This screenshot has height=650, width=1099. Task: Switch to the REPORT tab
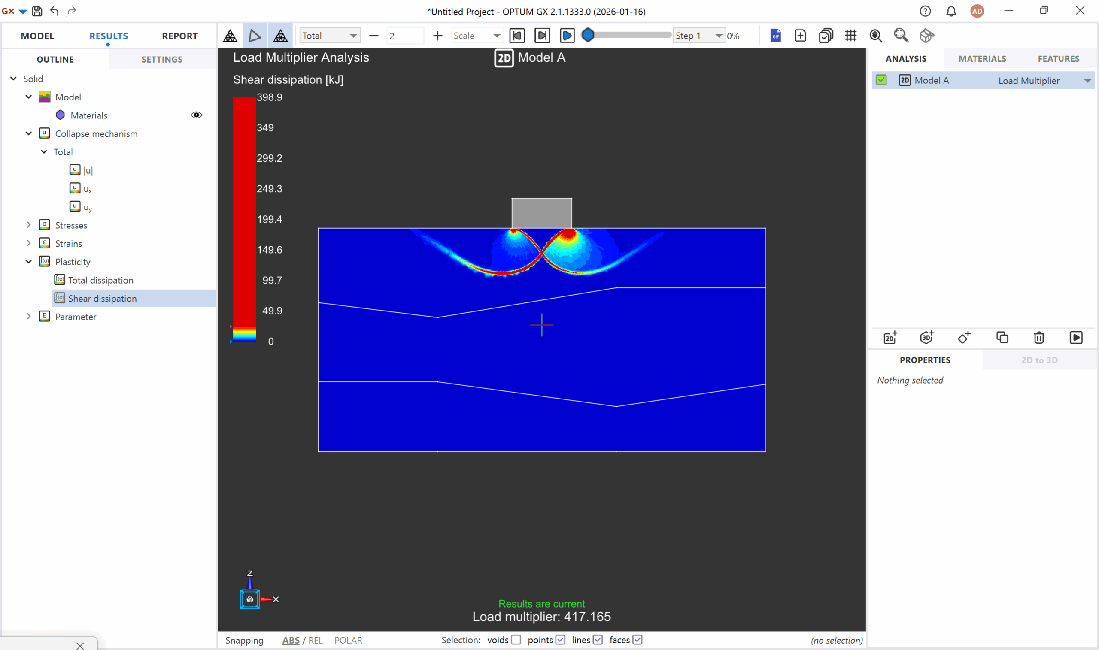[180, 36]
